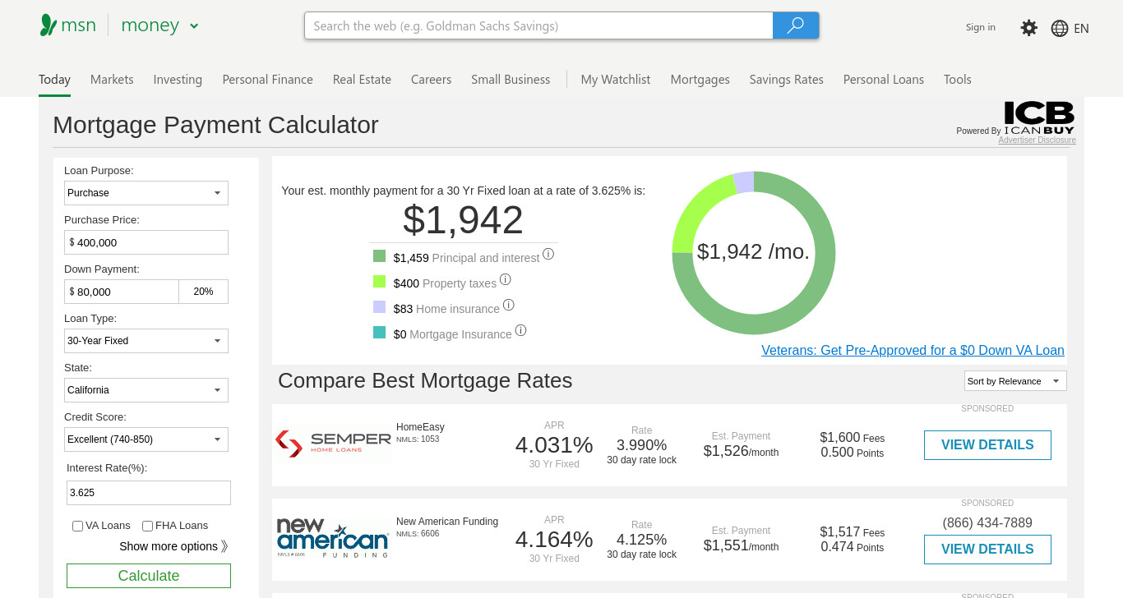Click the $1,526/month estimated payment
The height and width of the screenshot is (598, 1123).
click(x=742, y=451)
